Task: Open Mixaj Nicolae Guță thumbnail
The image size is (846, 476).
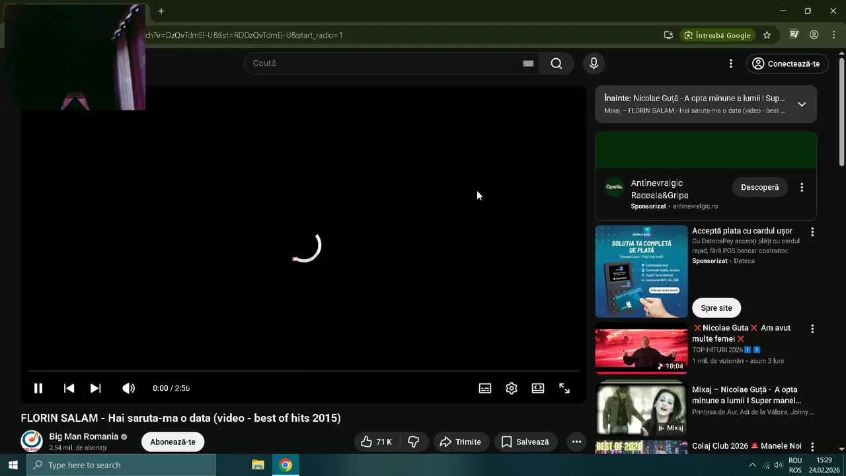Action: click(641, 409)
